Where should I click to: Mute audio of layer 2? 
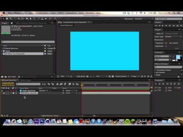[4, 93]
